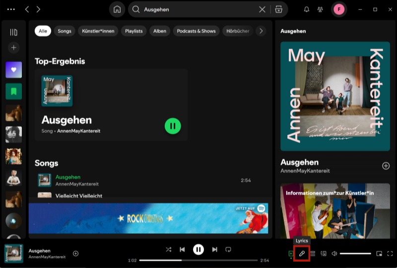Open Lyrics with microphone icon

[302, 254]
